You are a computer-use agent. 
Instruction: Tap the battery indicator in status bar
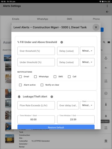pyautogui.click(x=109, y=2)
